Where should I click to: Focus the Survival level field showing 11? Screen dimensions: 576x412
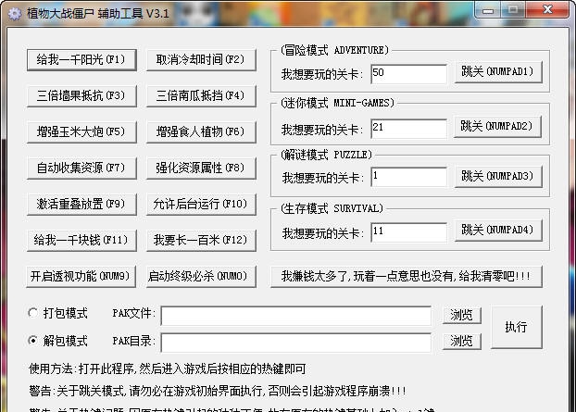click(x=409, y=232)
